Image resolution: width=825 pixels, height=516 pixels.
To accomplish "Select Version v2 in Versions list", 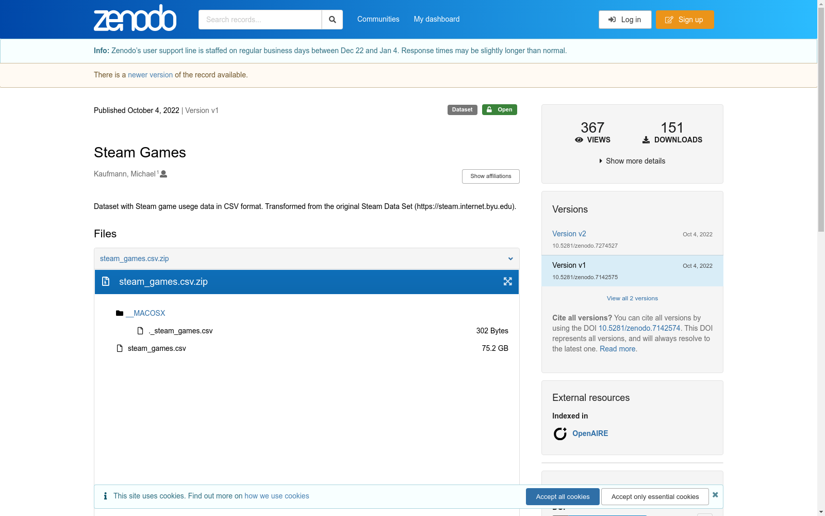I will tap(569, 234).
